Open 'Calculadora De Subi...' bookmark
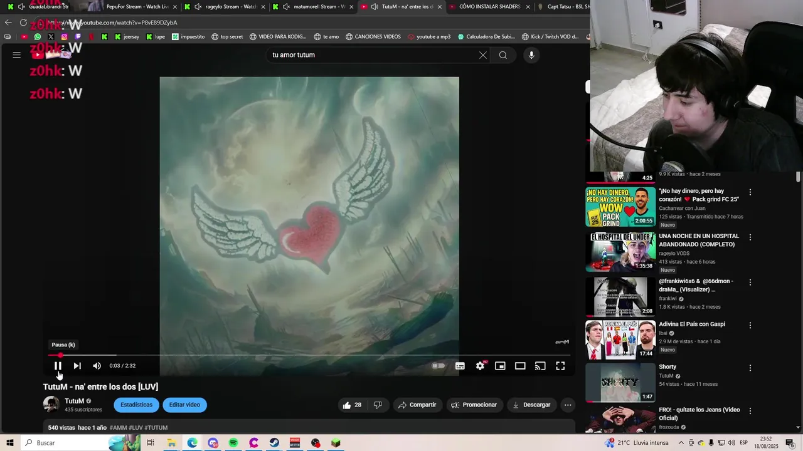803x451 pixels. tap(486, 37)
